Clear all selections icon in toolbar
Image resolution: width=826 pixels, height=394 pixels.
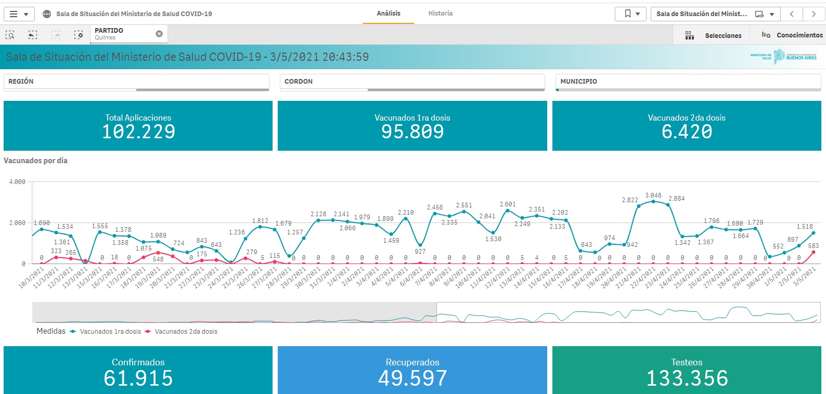click(79, 35)
